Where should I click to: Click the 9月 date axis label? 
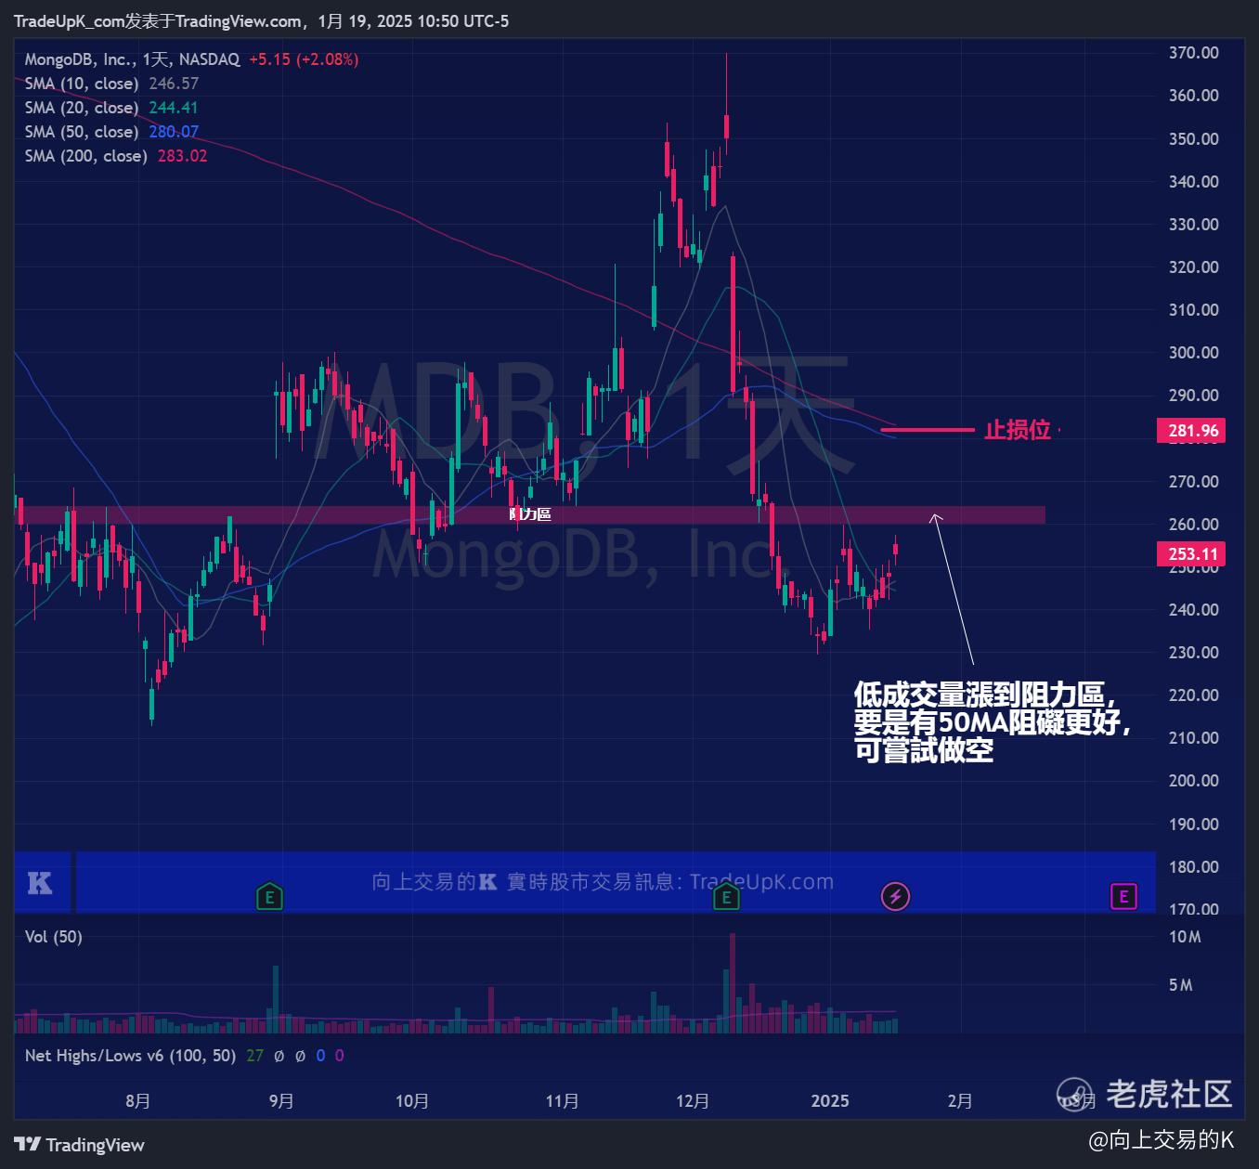(x=281, y=1101)
